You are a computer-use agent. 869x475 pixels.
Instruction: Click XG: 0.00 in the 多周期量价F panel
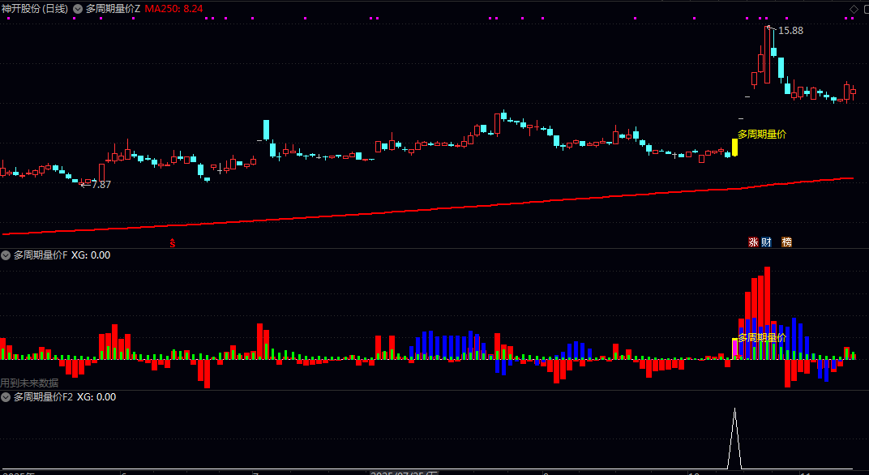[91, 255]
